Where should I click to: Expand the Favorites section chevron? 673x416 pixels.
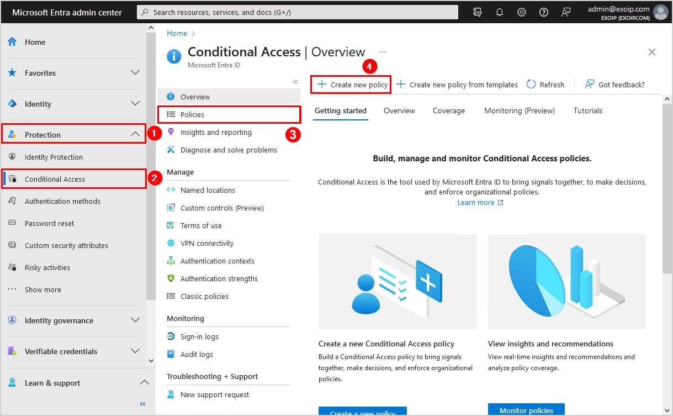(x=135, y=73)
